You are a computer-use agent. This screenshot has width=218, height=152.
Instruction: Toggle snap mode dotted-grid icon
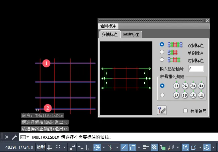(58, 147)
